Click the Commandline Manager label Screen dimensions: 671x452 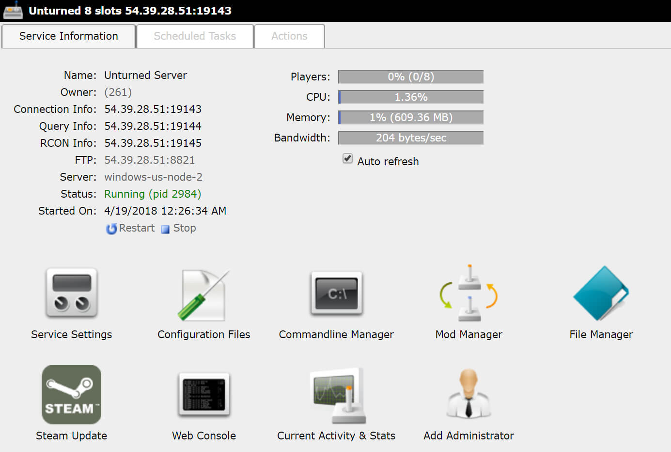click(336, 334)
